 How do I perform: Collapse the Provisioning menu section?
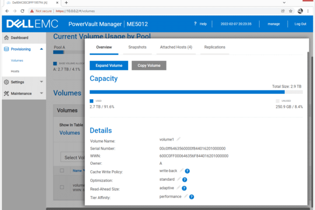point(41,49)
